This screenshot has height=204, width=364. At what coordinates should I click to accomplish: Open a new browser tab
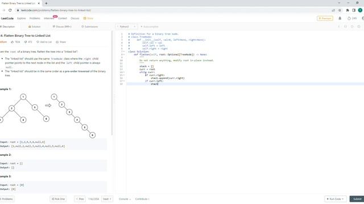tap(46, 3)
